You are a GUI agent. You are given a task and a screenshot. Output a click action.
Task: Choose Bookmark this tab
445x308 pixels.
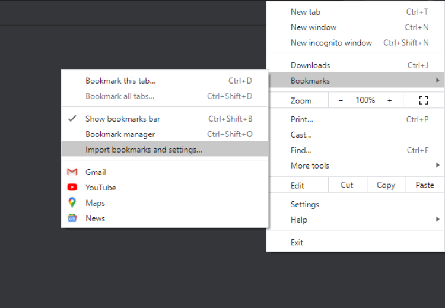click(120, 81)
